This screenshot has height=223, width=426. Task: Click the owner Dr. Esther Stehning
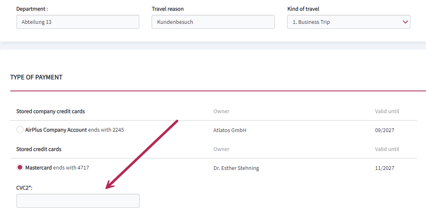(236, 168)
